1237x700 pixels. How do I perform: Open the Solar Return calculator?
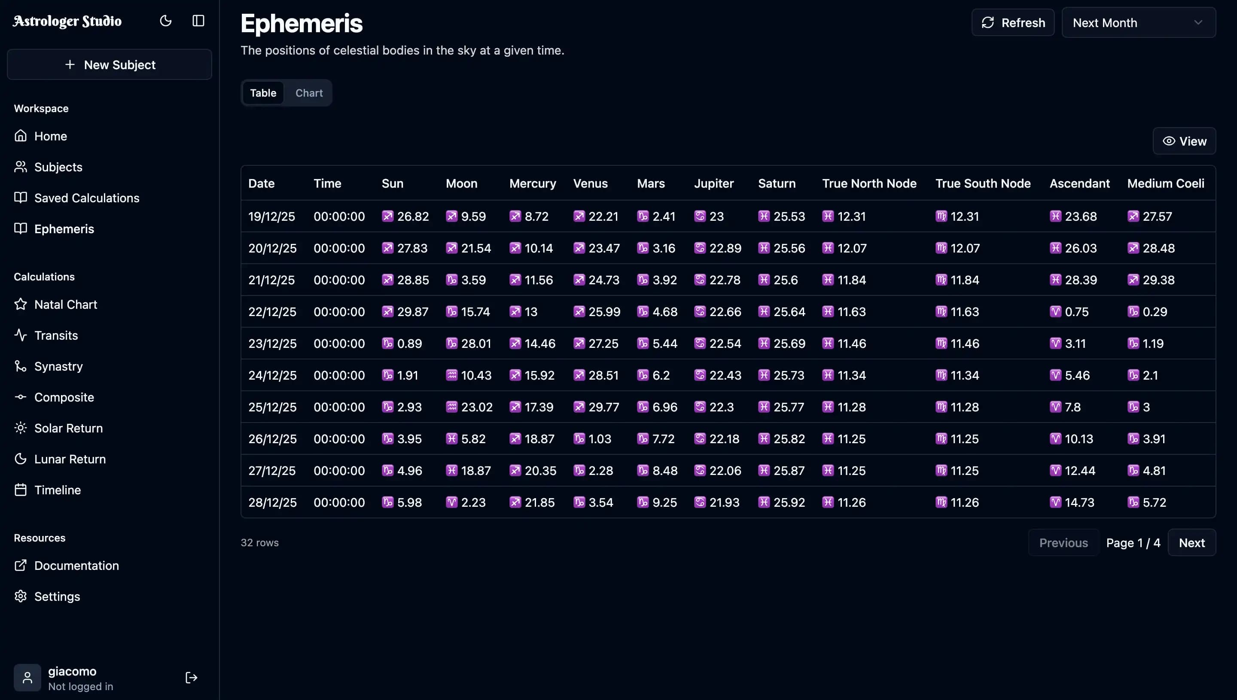[68, 428]
